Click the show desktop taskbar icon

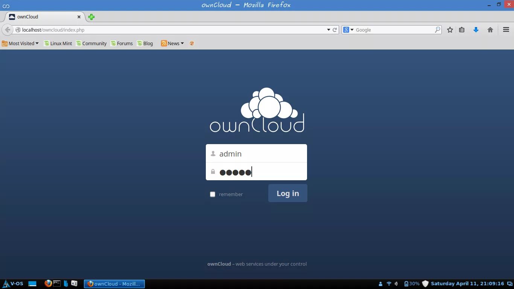tap(33, 284)
